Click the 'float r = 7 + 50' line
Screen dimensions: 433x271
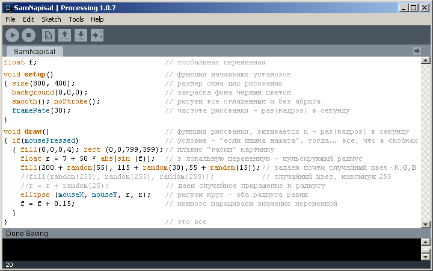[88, 159]
